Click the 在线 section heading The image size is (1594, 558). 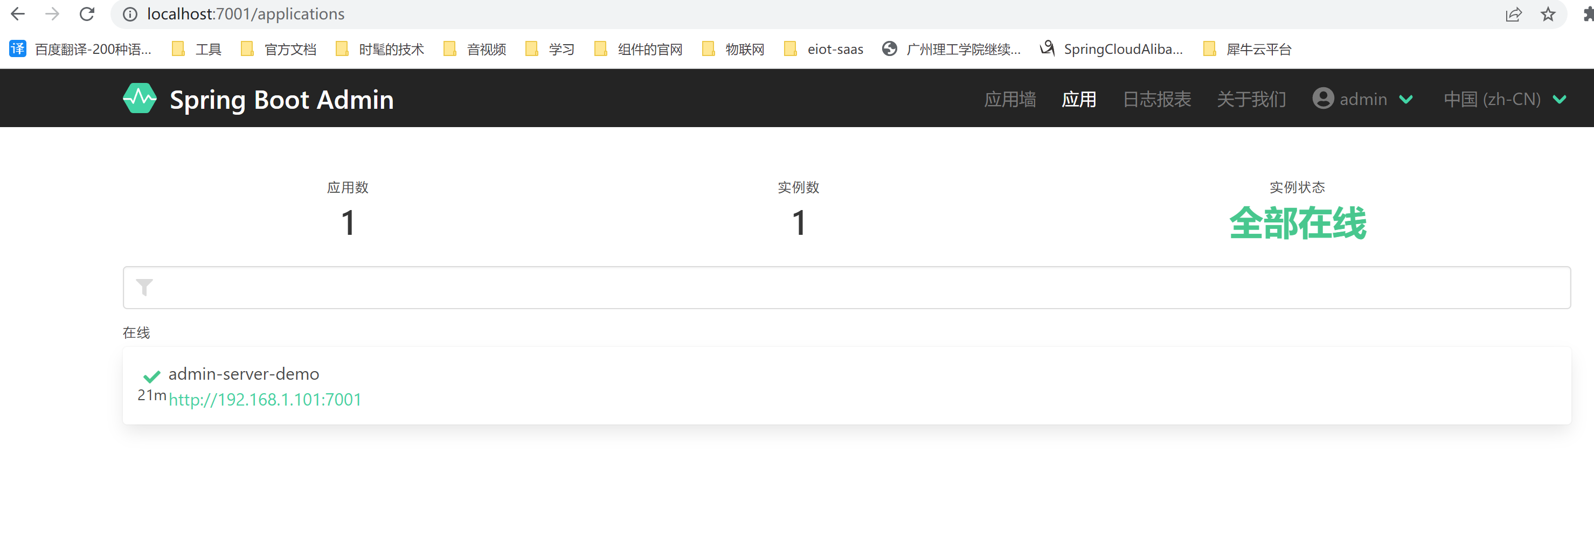pyautogui.click(x=136, y=333)
